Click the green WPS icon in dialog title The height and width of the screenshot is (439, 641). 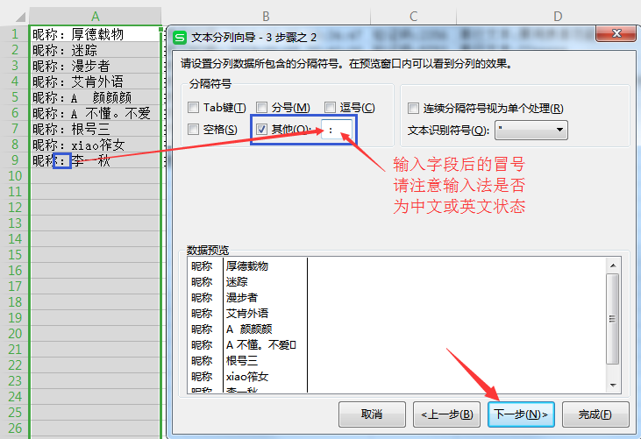pos(181,38)
